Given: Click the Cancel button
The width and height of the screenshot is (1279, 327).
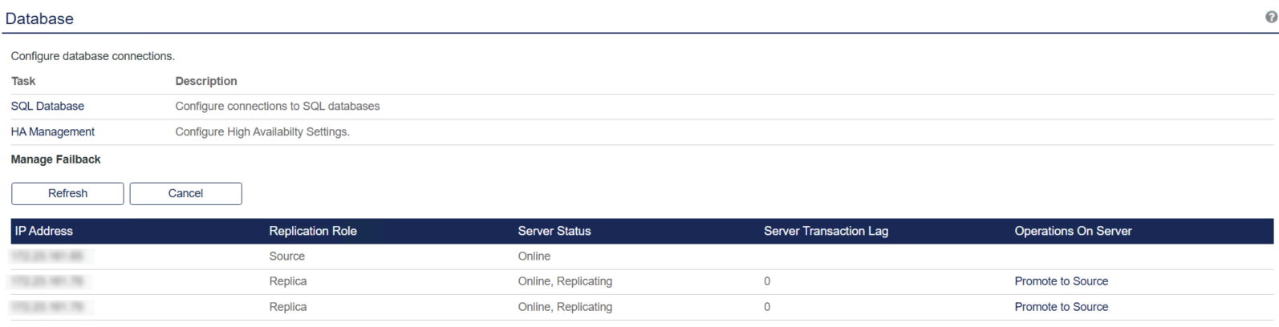Looking at the screenshot, I should coord(185,194).
